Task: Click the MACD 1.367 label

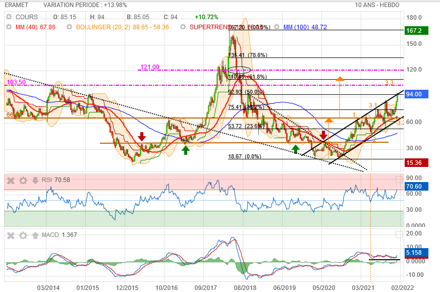Action: pos(59,235)
